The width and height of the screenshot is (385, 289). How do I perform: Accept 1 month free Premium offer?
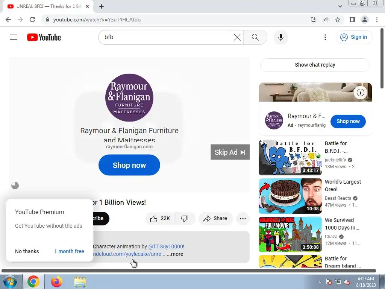pos(69,251)
